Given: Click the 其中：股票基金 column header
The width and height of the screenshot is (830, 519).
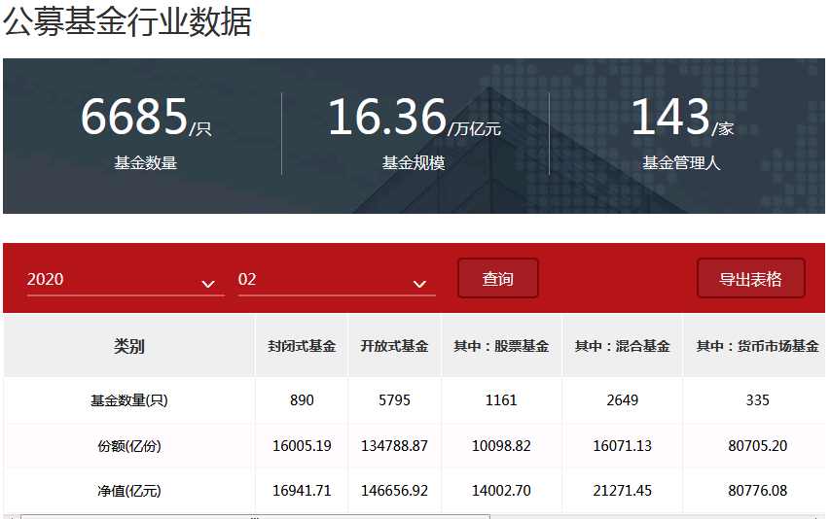Looking at the screenshot, I should click(501, 346).
